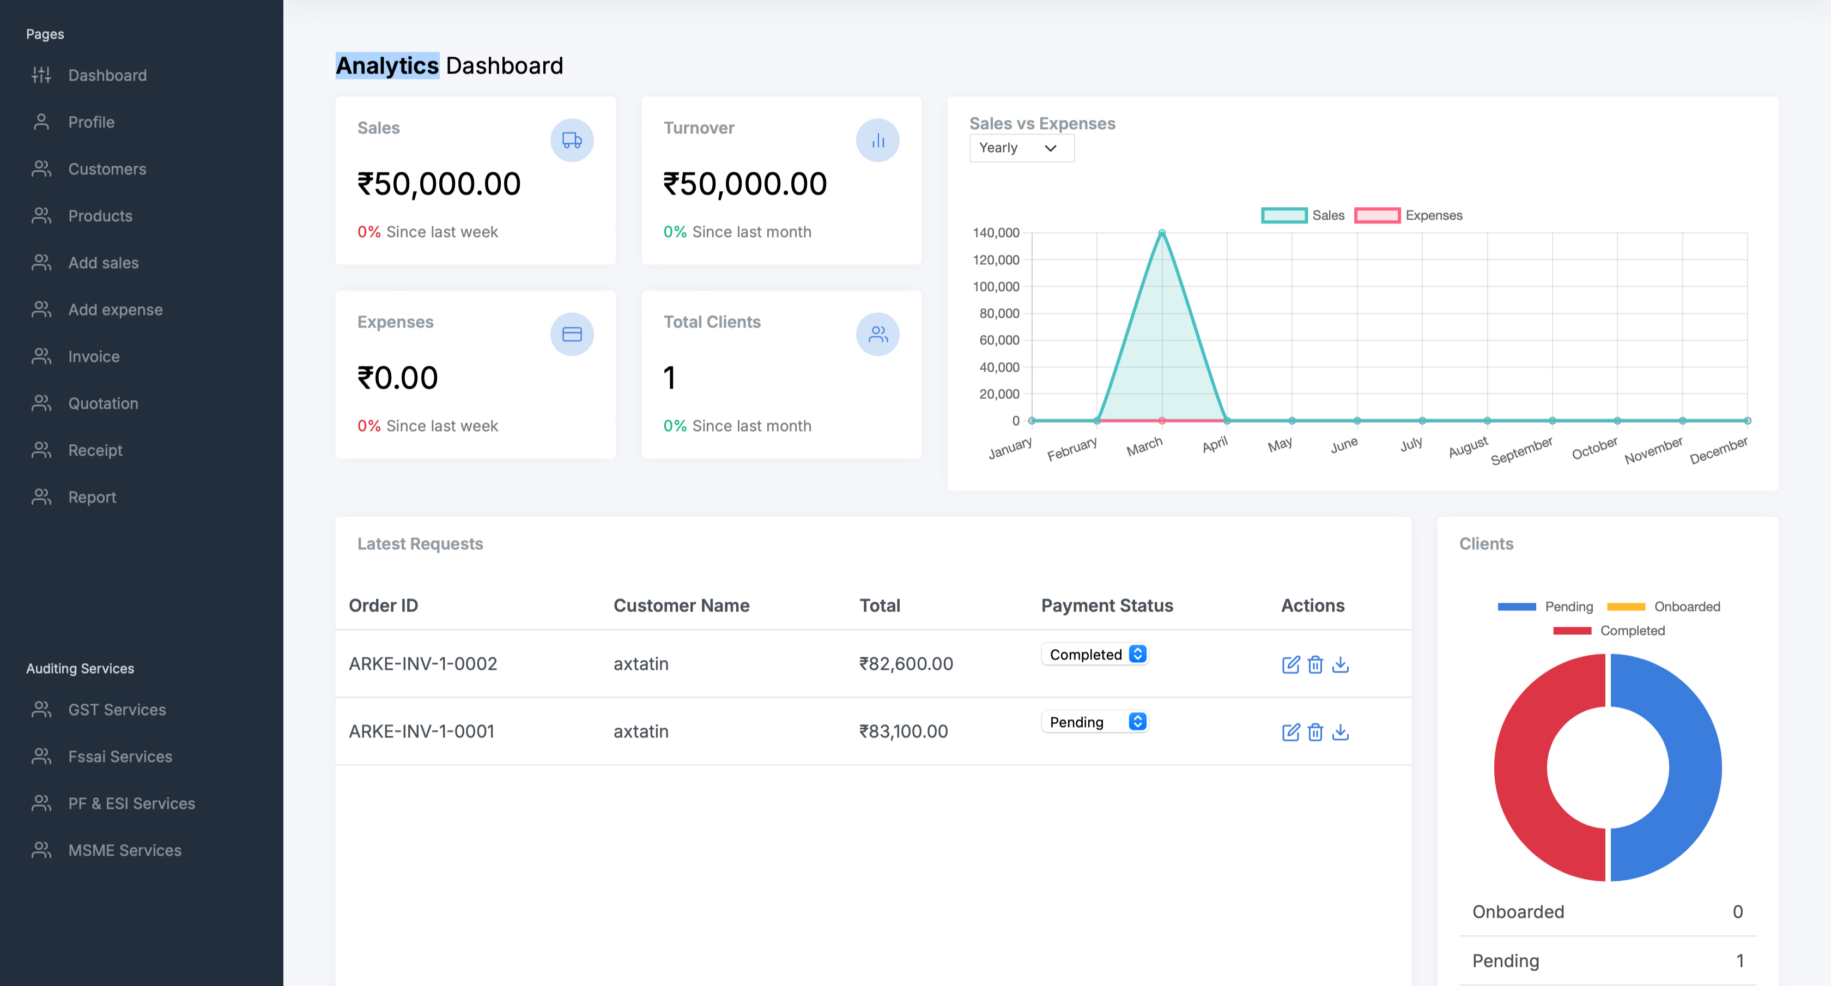Click the credit card icon on Expenses card
This screenshot has width=1831, height=986.
572,334
